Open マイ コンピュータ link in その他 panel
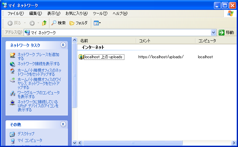Image resolution: width=238 pixels, height=147 pixels. pyautogui.click(x=30, y=140)
